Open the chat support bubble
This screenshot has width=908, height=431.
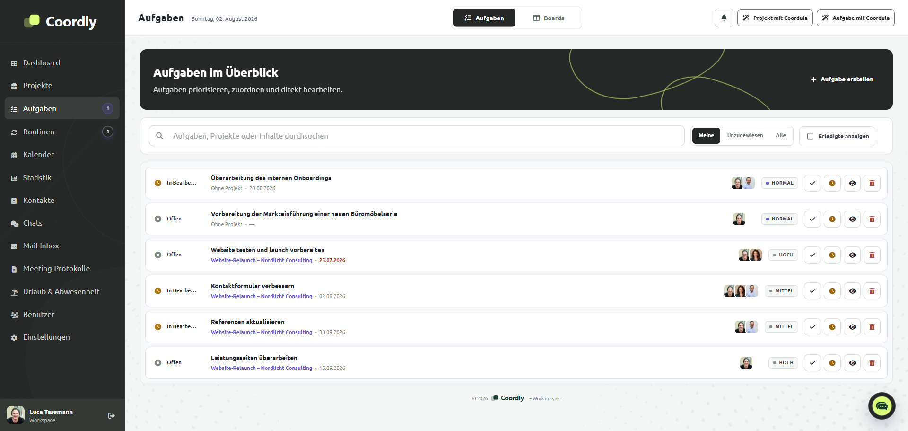882,406
